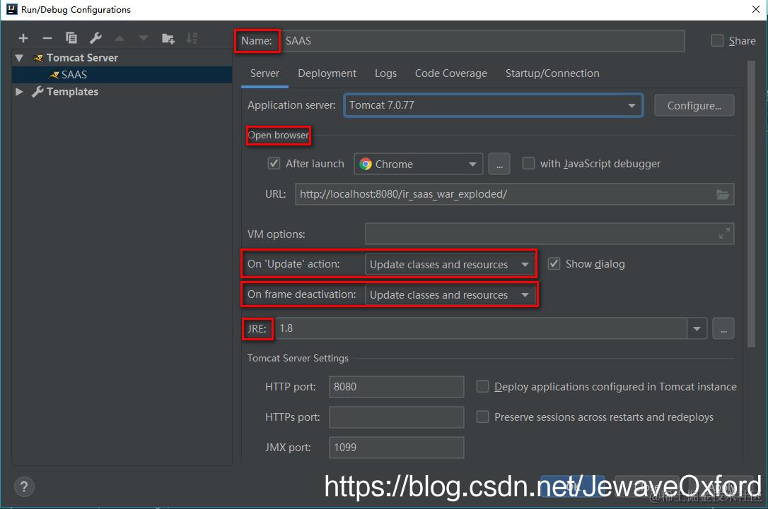Move configuration down using the down arrow
768x509 pixels.
coord(143,38)
